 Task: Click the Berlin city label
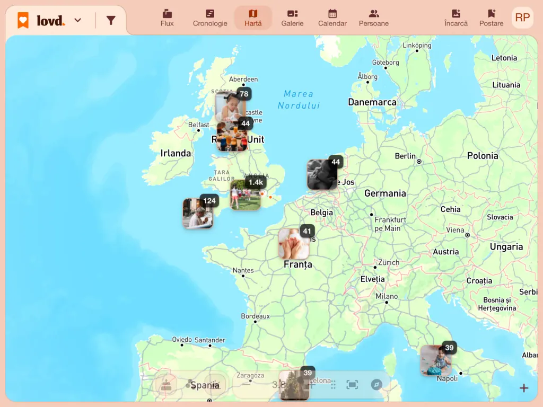[405, 156]
